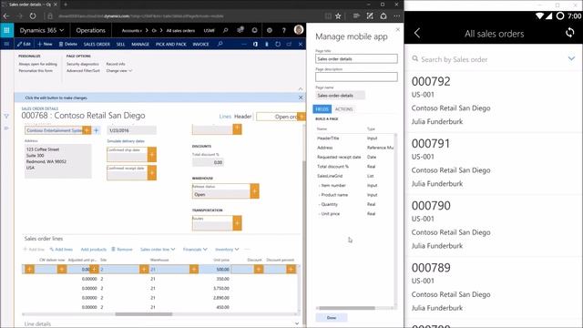Click the sales lines grid horizontal scrollbar
This screenshot has width=583, height=328.
[144, 314]
